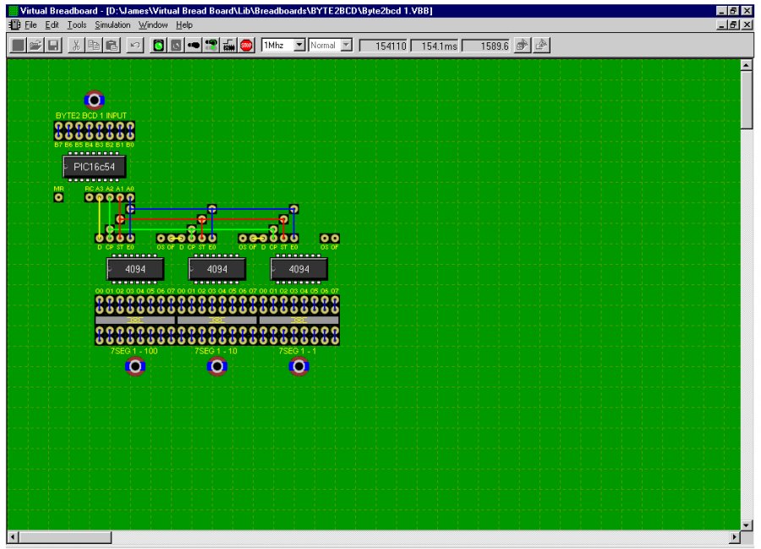Image resolution: width=761 pixels, height=549 pixels.
Task: Click the 7SEG 1 - 1 label
Action: pyautogui.click(x=297, y=351)
